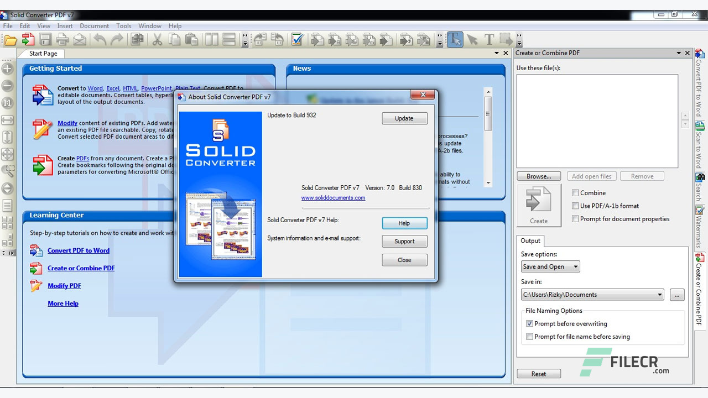
Task: Click Convert PDF to Word tutorial link
Action: pyautogui.click(x=79, y=250)
